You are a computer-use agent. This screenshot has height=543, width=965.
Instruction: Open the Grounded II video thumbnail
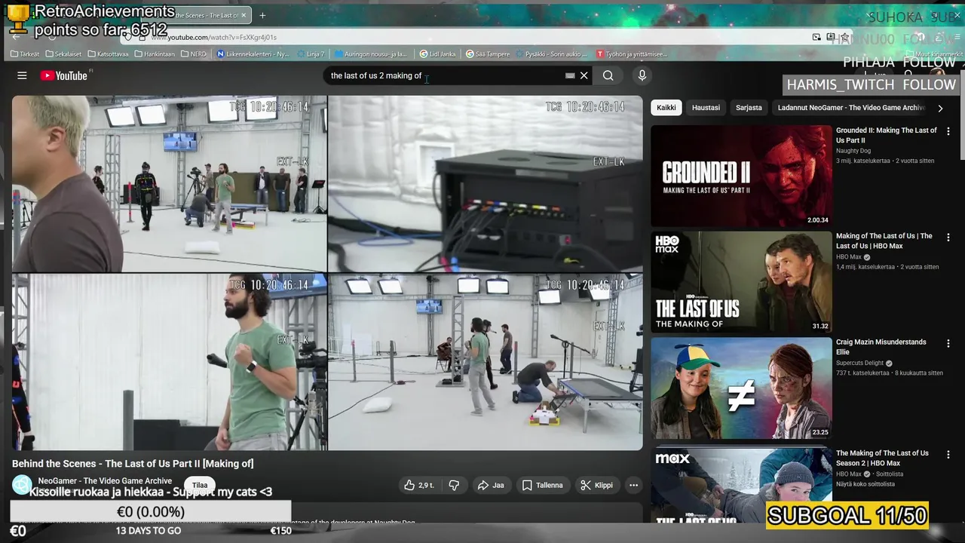(x=742, y=176)
